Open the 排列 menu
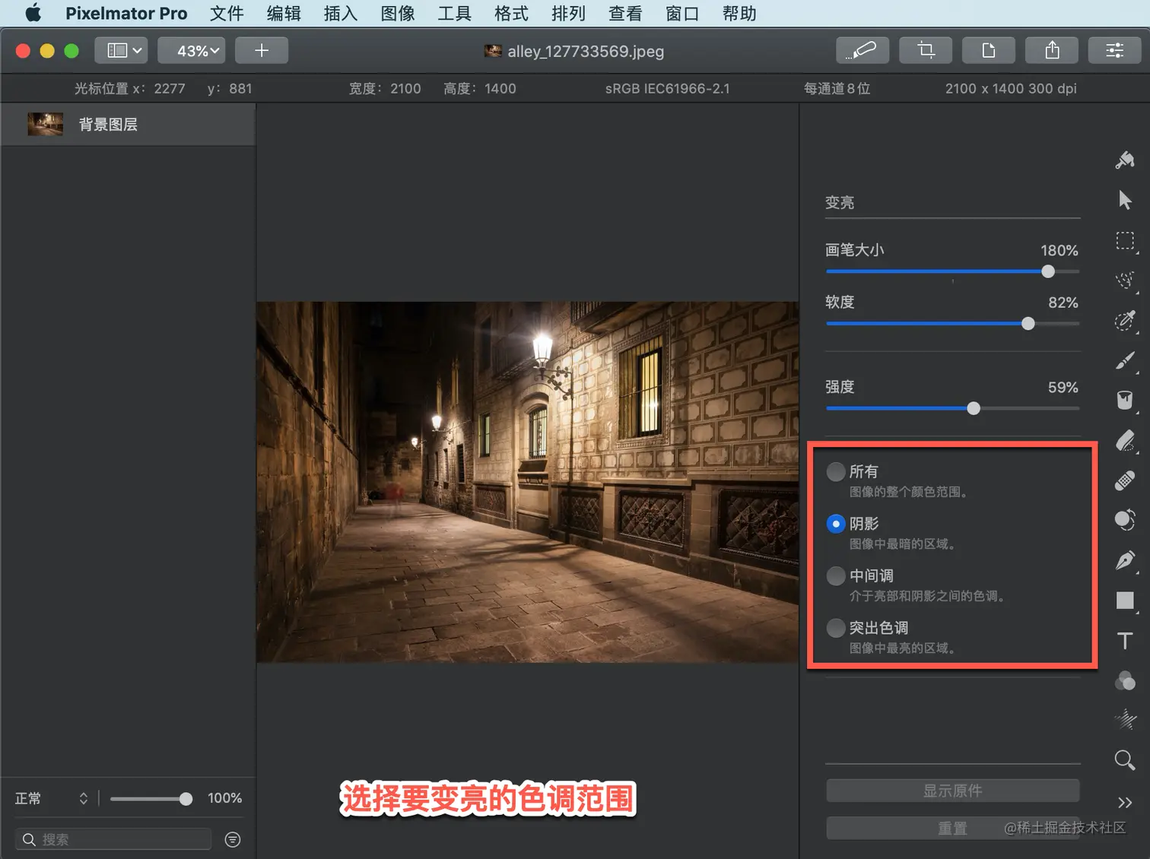The width and height of the screenshot is (1150, 859). pos(568,13)
